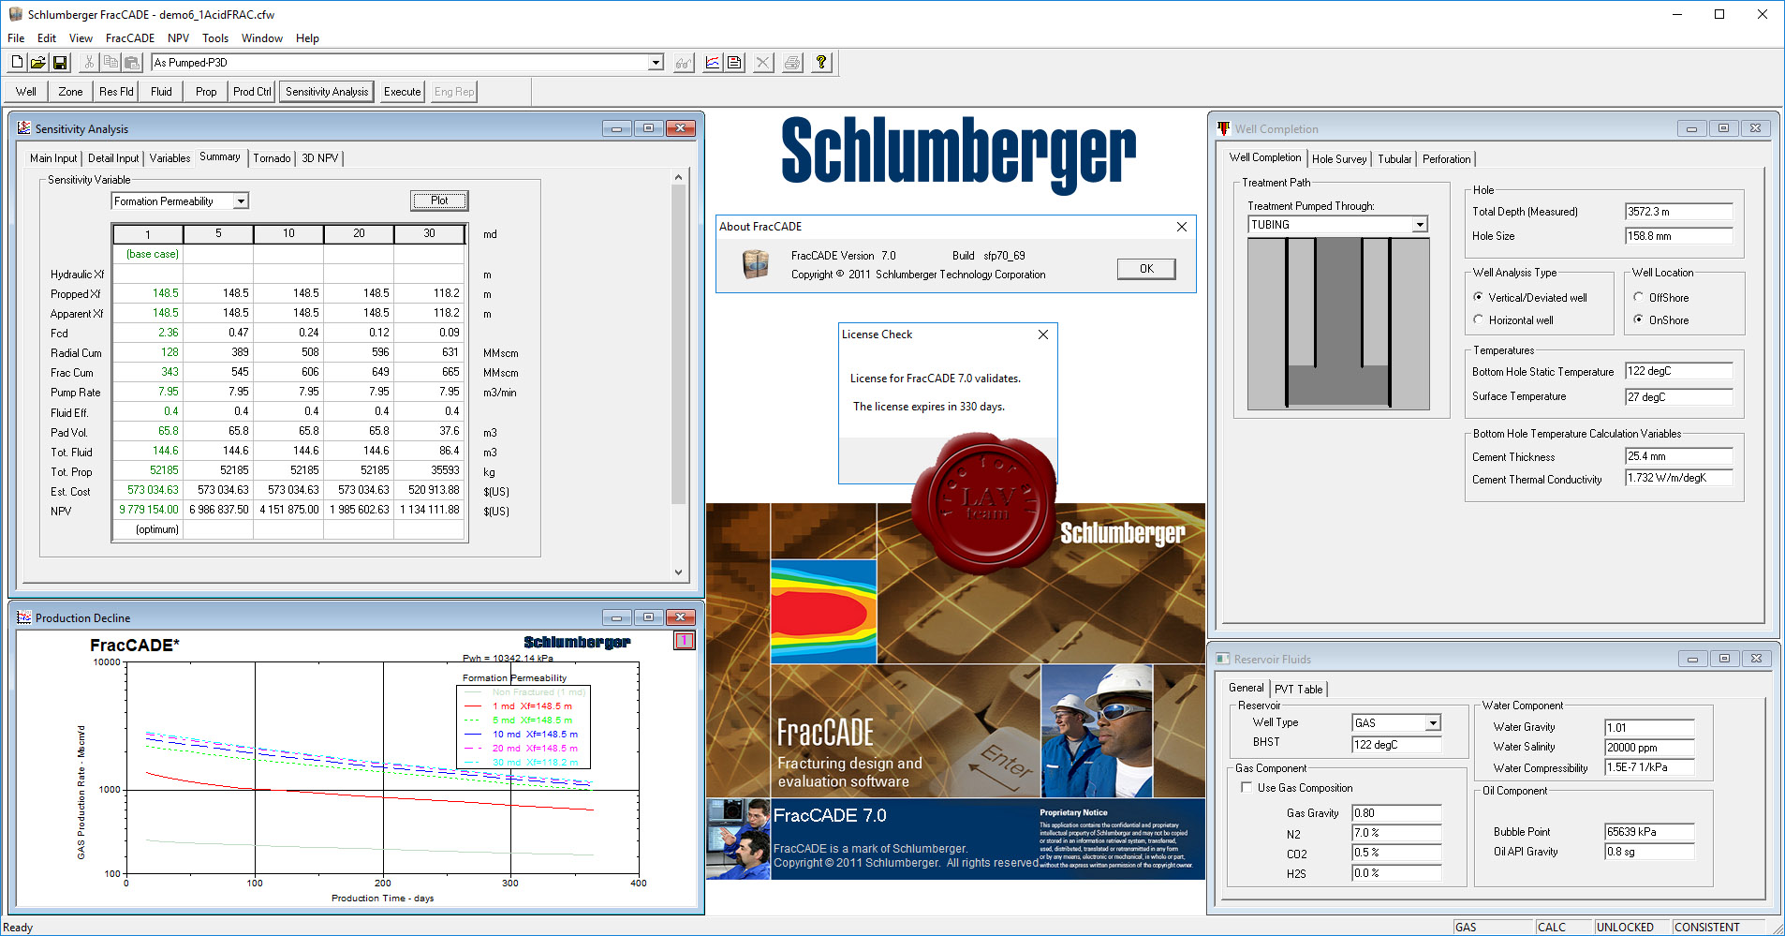Switch to the PVT Table tab
This screenshot has height=936, width=1785.
(x=1299, y=689)
